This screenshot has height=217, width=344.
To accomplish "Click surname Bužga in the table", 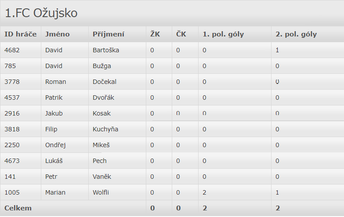I will [x=102, y=66].
